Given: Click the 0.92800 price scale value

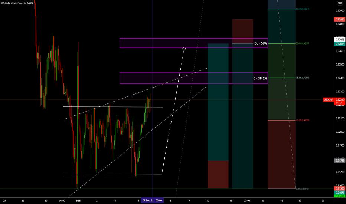Looking at the screenshot, I should (x=340, y=24).
